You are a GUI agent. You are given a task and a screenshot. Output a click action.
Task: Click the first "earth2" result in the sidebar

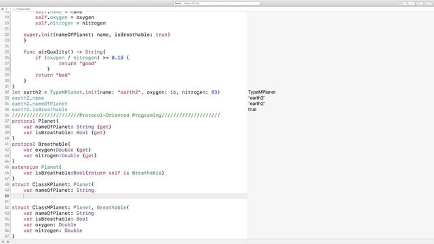pyautogui.click(x=257, y=98)
